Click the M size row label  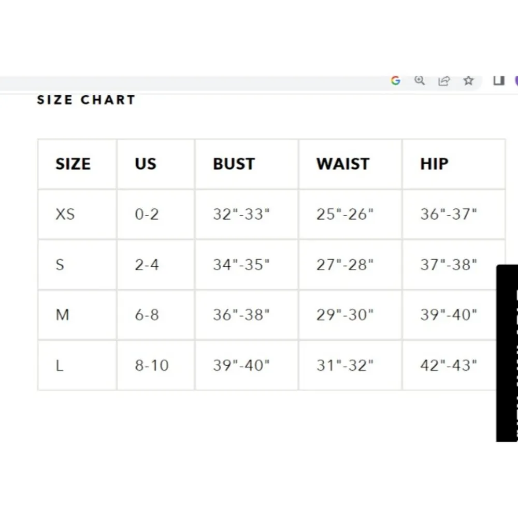62,315
